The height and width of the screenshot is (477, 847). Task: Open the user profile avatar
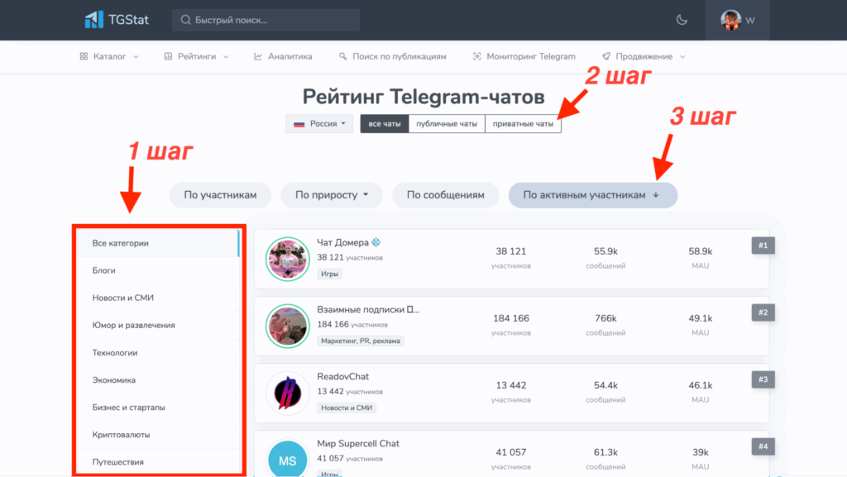click(x=730, y=20)
